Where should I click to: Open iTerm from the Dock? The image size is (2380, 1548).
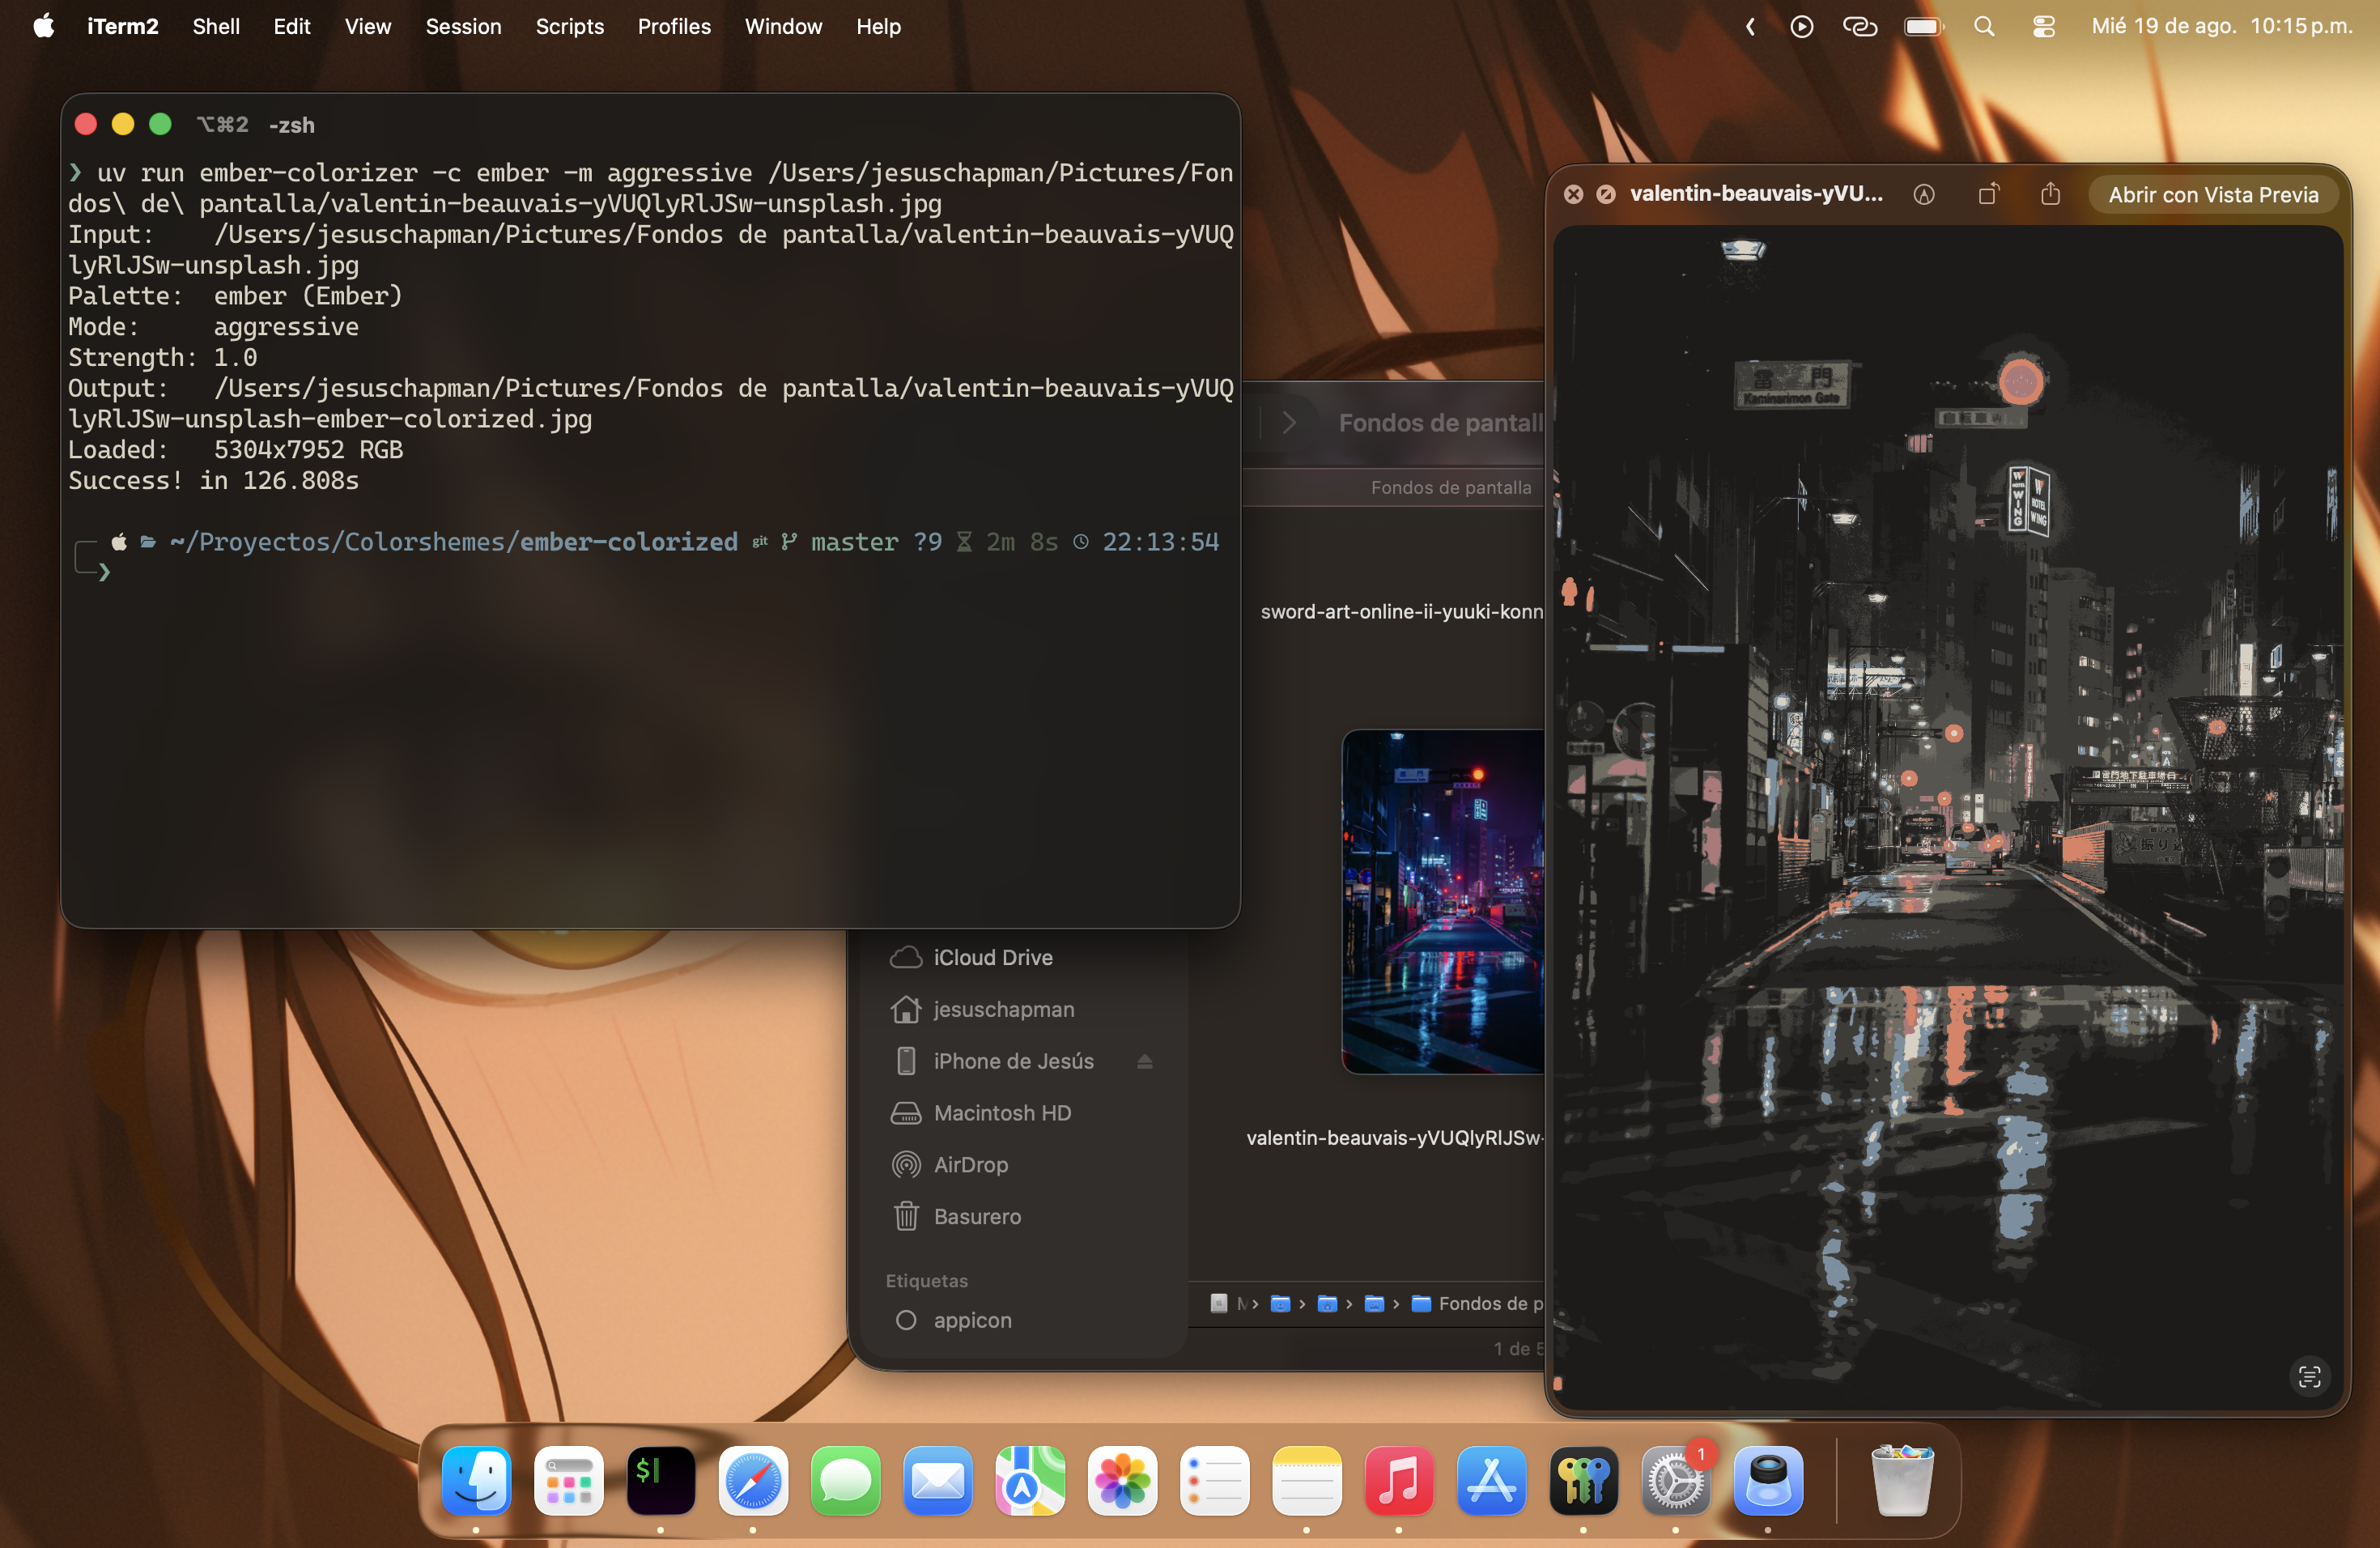click(x=661, y=1480)
